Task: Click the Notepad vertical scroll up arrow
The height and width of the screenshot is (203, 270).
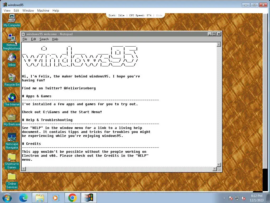Action: (219, 44)
